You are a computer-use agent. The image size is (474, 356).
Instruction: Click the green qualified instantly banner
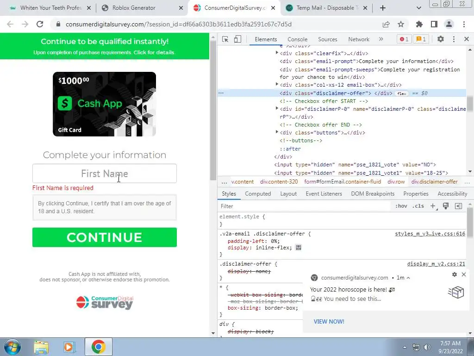(105, 46)
